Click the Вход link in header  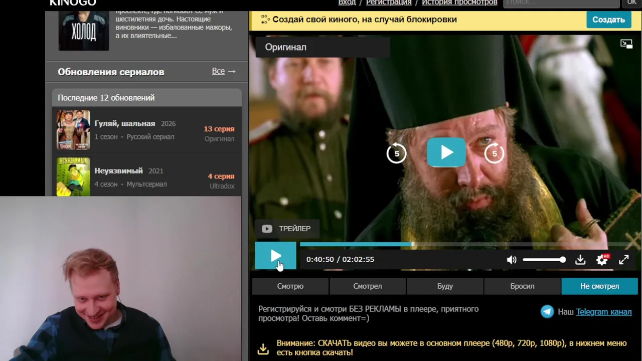pyautogui.click(x=347, y=3)
